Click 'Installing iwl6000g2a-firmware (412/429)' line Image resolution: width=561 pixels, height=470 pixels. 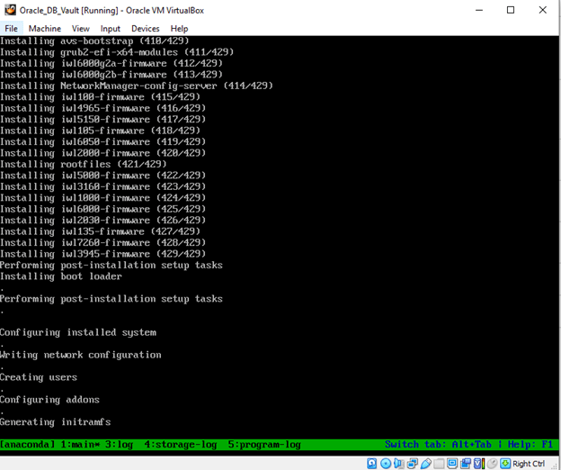111,63
